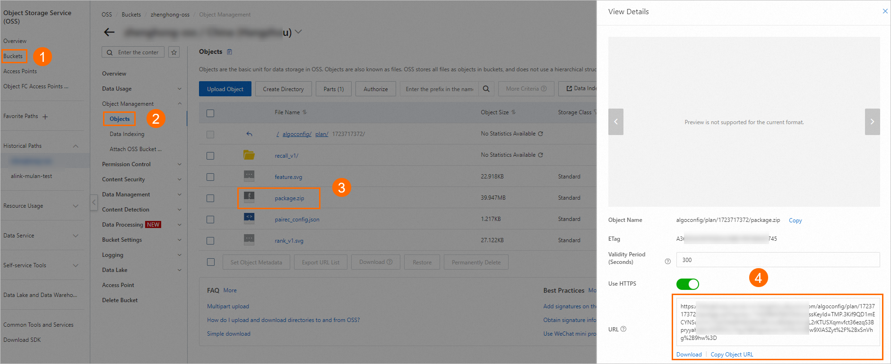
Task: Check the recall_v1/ row checkbox
Action: coord(210,155)
